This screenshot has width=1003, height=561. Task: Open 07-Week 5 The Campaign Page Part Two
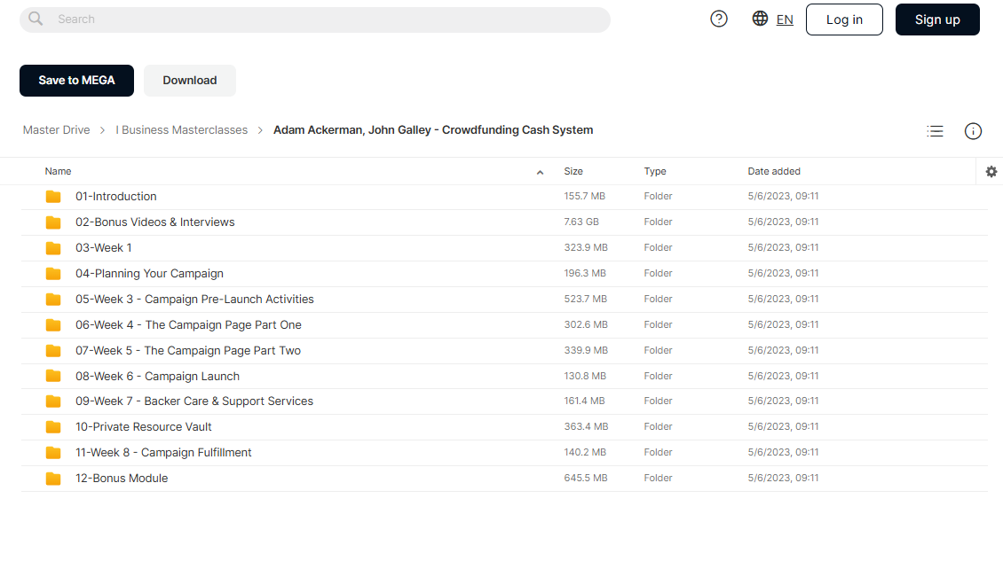[188, 350]
